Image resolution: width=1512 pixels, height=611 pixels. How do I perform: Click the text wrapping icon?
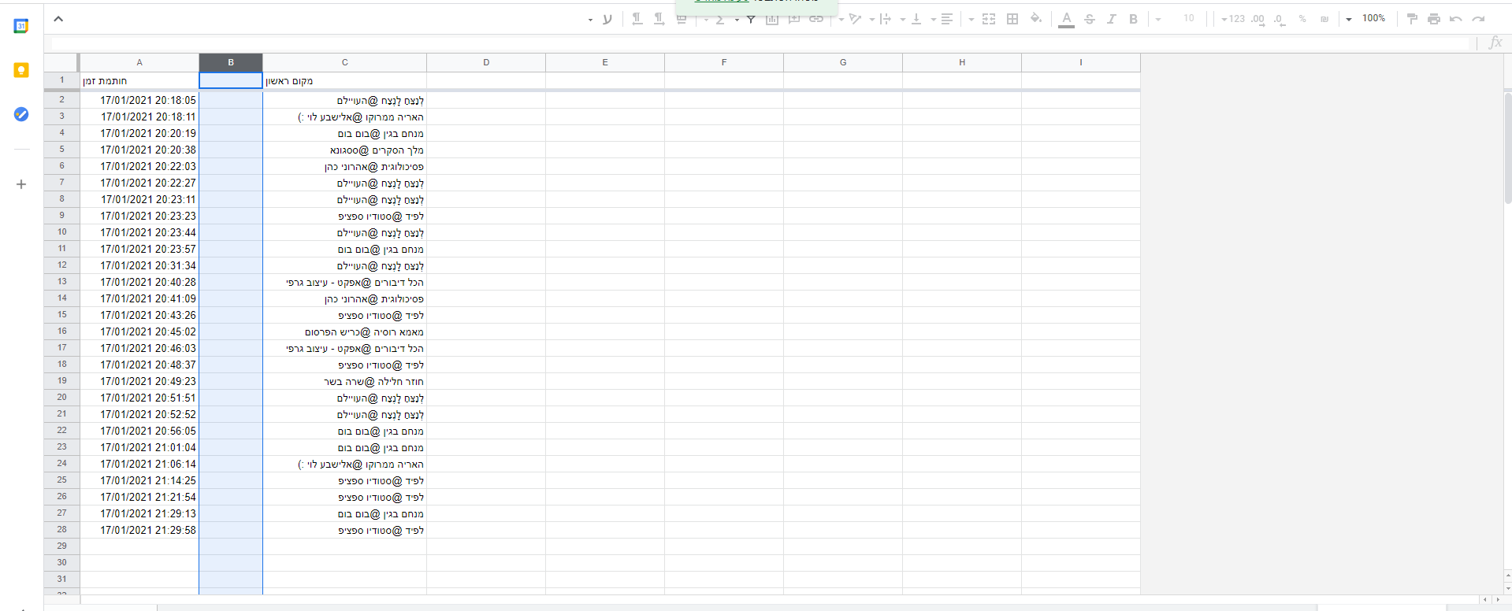point(886,19)
